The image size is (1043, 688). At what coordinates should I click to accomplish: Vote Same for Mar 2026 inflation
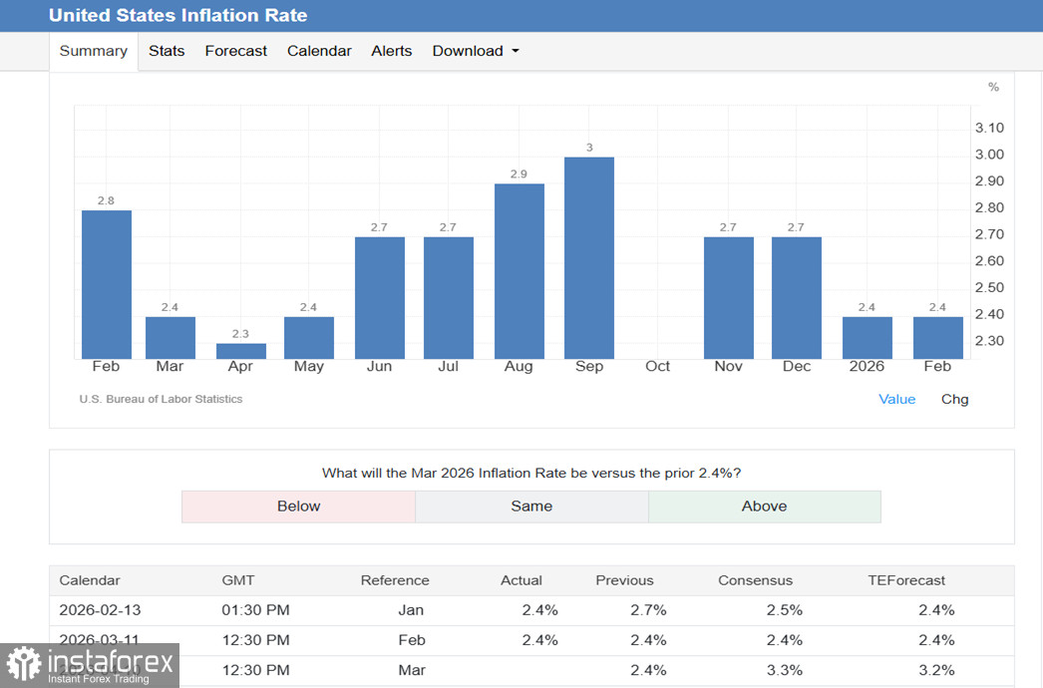point(531,507)
